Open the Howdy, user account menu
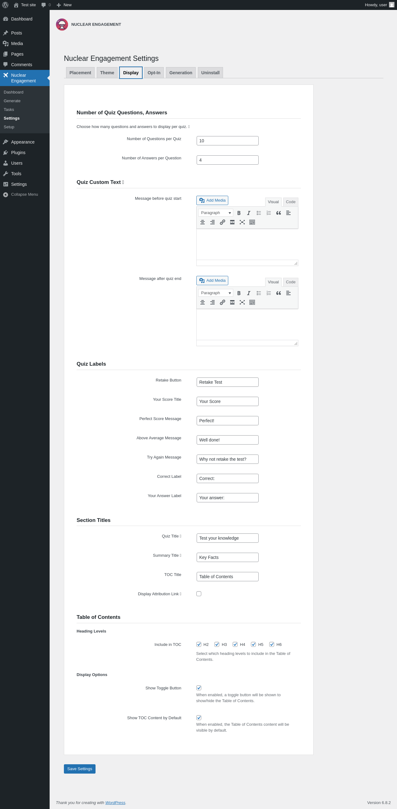This screenshot has height=809, width=397. 379,5
